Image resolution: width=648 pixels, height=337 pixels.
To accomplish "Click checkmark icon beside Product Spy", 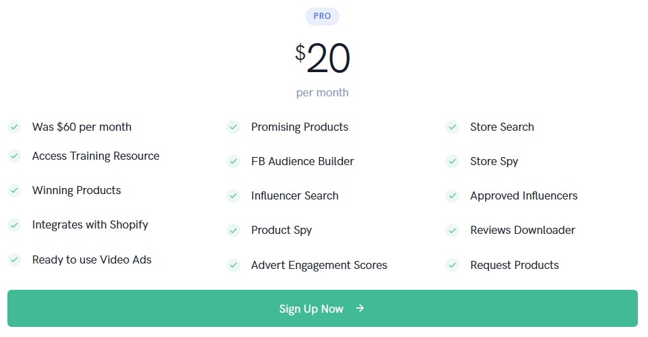I will tap(233, 230).
